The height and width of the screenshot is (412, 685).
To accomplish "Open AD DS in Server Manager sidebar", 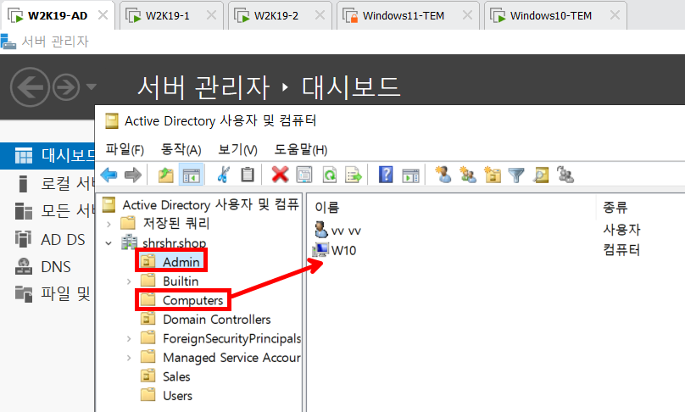I will pyautogui.click(x=47, y=239).
